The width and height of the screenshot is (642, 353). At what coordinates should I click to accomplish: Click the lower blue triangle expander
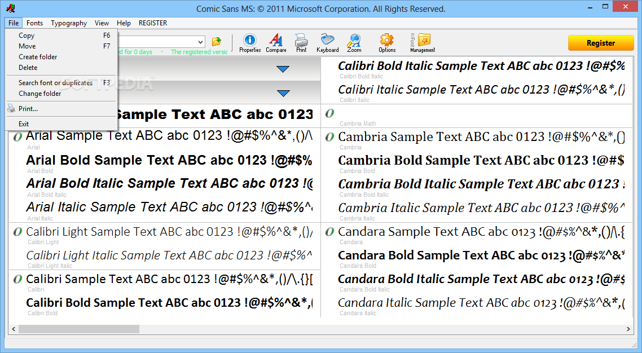click(x=283, y=93)
